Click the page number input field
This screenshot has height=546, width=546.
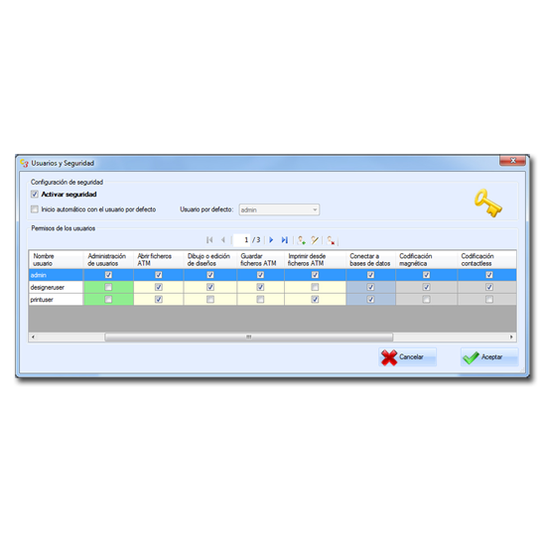tap(241, 240)
